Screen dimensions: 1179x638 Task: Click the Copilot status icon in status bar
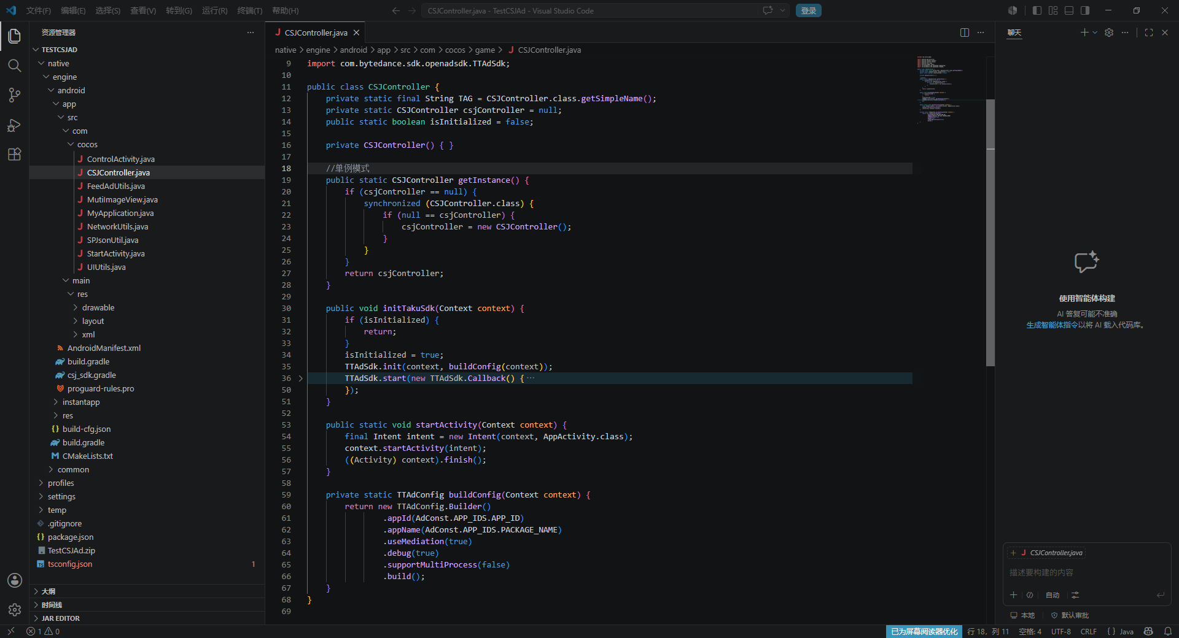coord(1148,631)
